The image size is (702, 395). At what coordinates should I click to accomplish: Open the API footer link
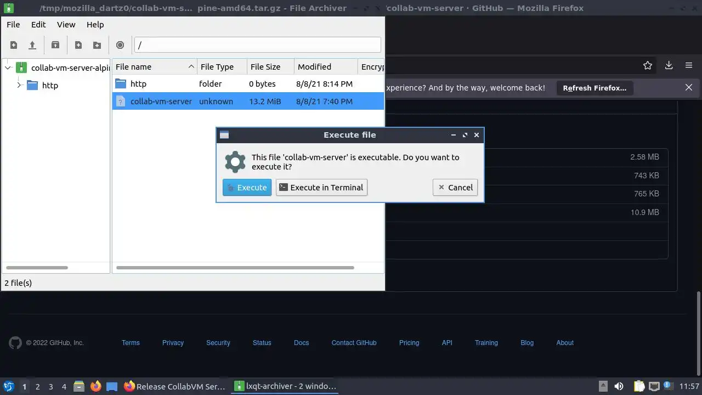point(447,343)
